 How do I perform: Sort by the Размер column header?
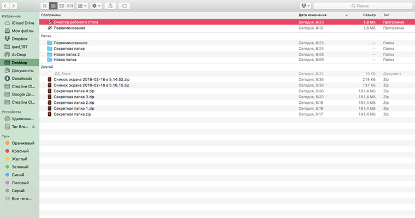tap(365, 15)
